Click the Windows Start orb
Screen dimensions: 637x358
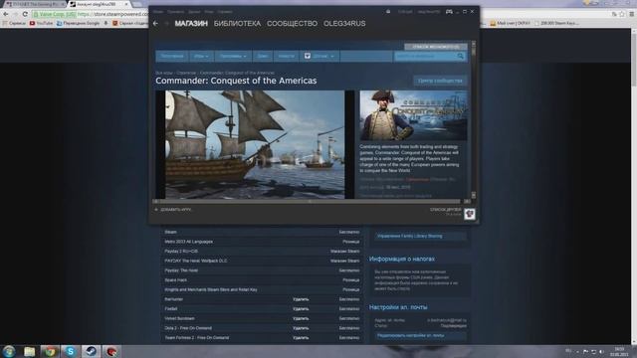click(x=9, y=351)
